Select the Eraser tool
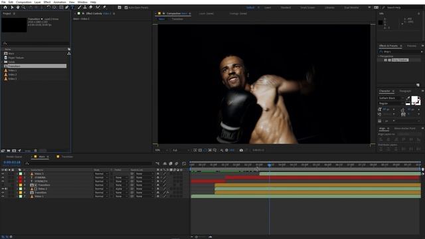Image resolution: width=425 pixels, height=239 pixels. pyautogui.click(x=91, y=7)
